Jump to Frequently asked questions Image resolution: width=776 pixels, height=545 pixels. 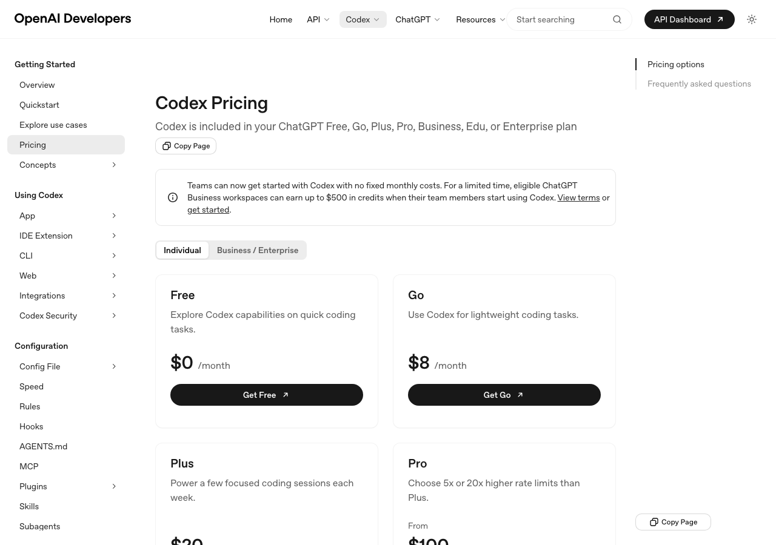coord(699,84)
